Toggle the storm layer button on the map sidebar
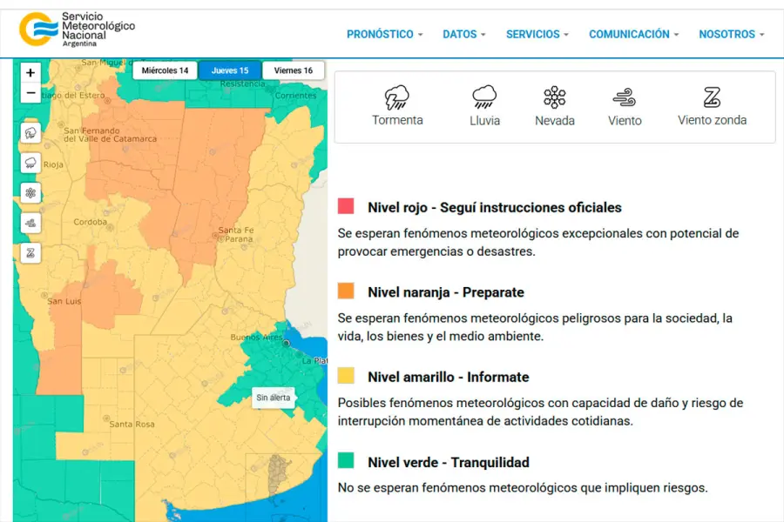Image resolution: width=784 pixels, height=522 pixels. point(30,133)
